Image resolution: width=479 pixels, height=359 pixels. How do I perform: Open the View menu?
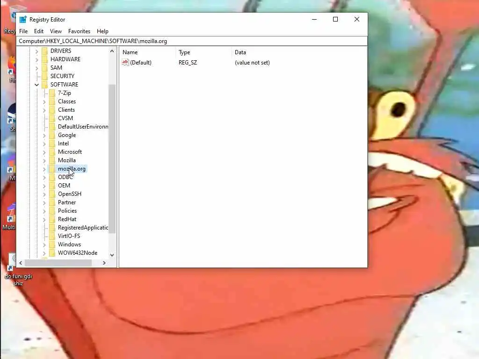pyautogui.click(x=56, y=31)
